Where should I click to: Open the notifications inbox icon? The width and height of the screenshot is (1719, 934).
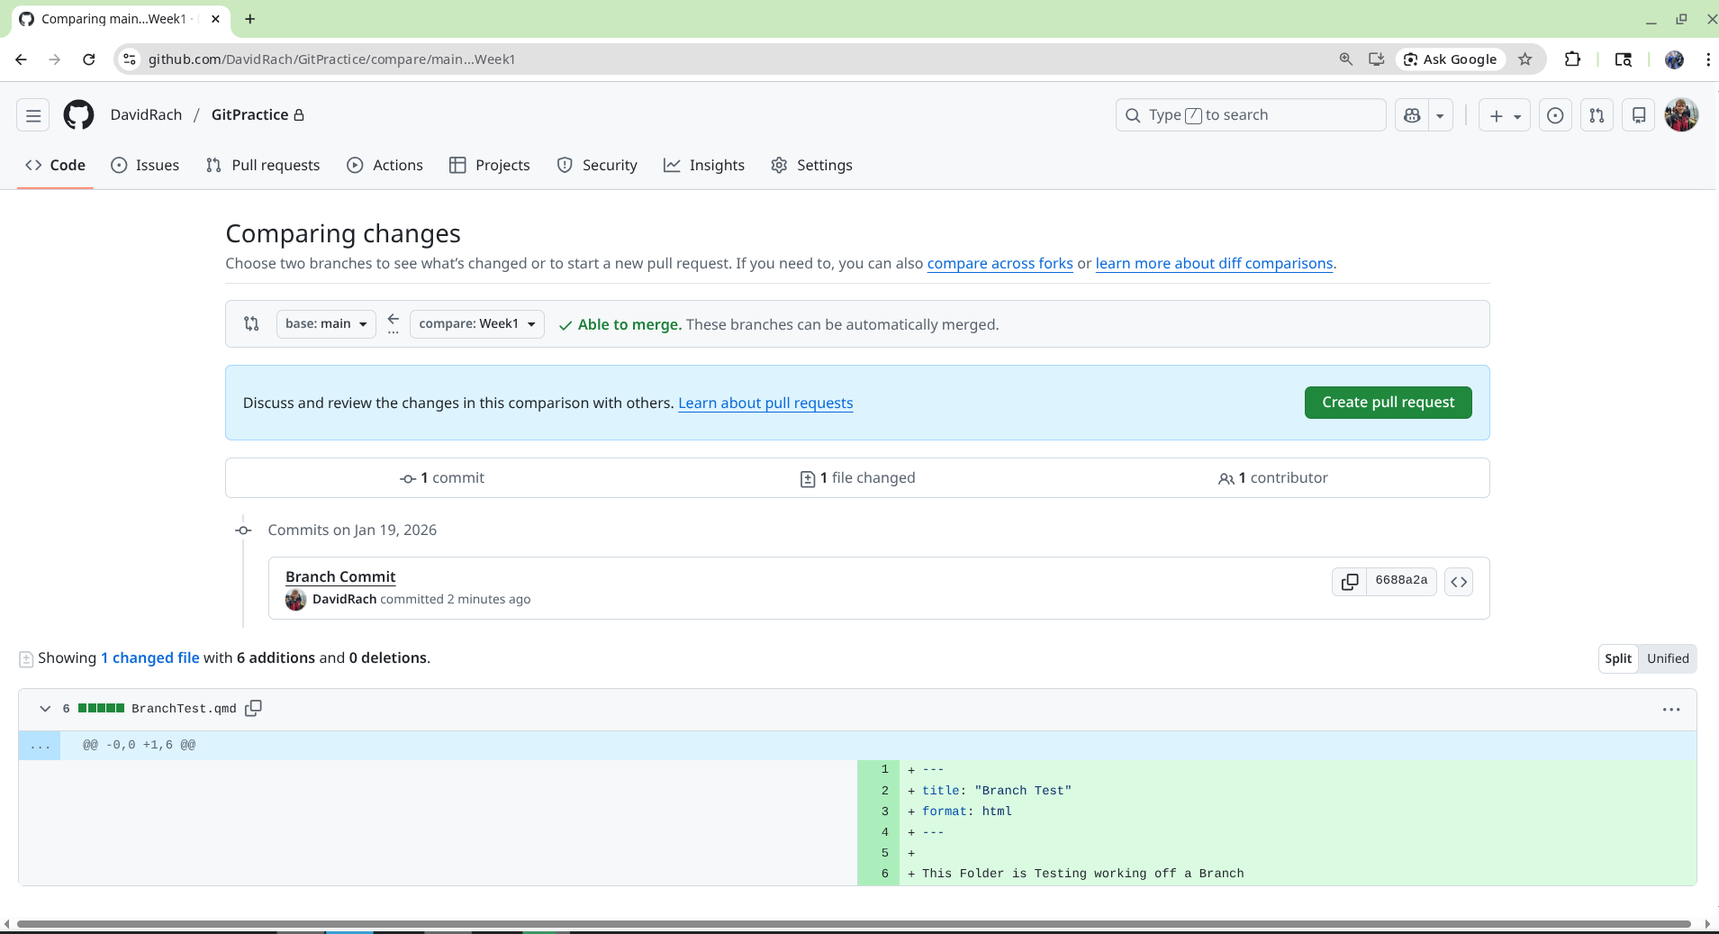[1638, 115]
